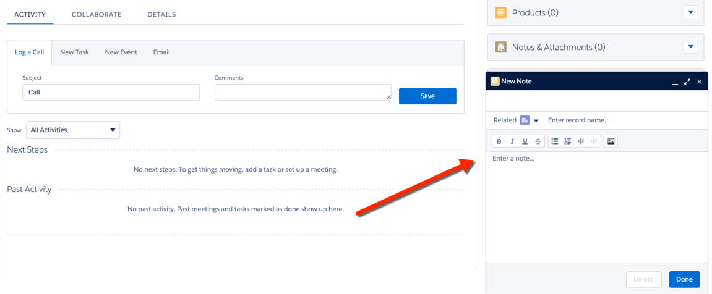Toggle underline formatting in the note toolbar
This screenshot has height=294, width=712.
pos(525,141)
